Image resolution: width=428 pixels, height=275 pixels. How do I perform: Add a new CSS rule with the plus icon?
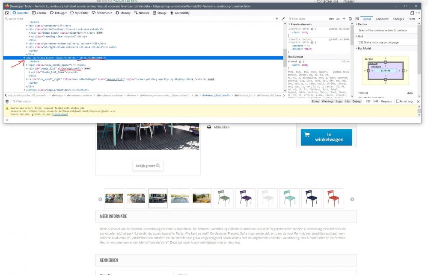(x=344, y=19)
